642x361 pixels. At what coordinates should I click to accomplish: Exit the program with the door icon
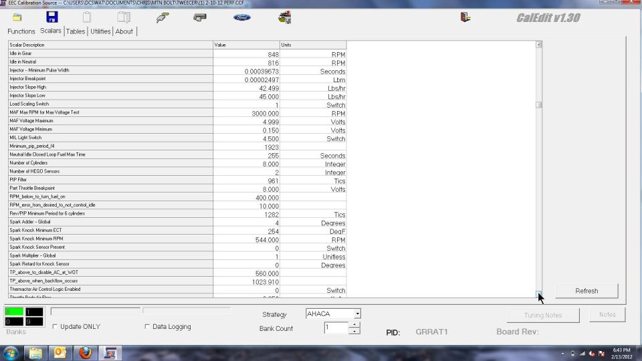[x=465, y=17]
